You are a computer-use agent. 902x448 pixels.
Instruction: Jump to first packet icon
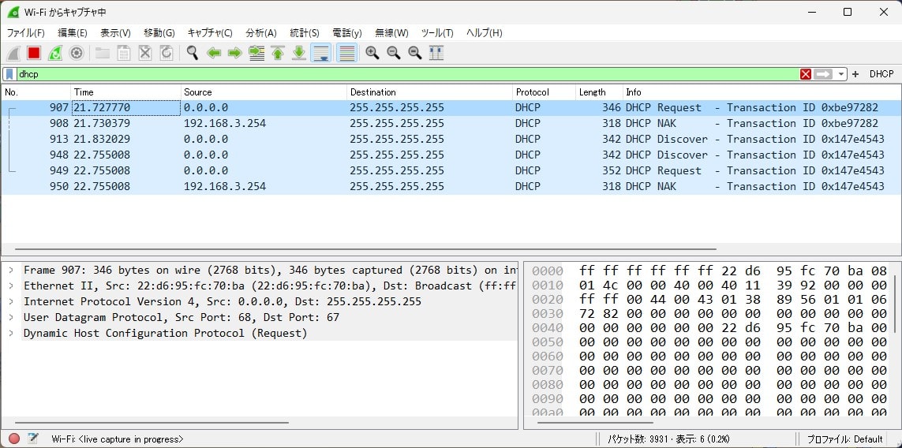[x=278, y=54]
